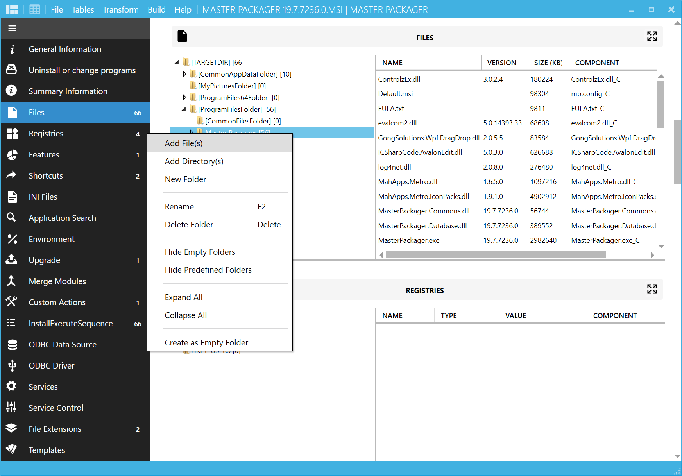Expand the [CommonAppDataFolder] tree node
The width and height of the screenshot is (682, 476).
(184, 74)
